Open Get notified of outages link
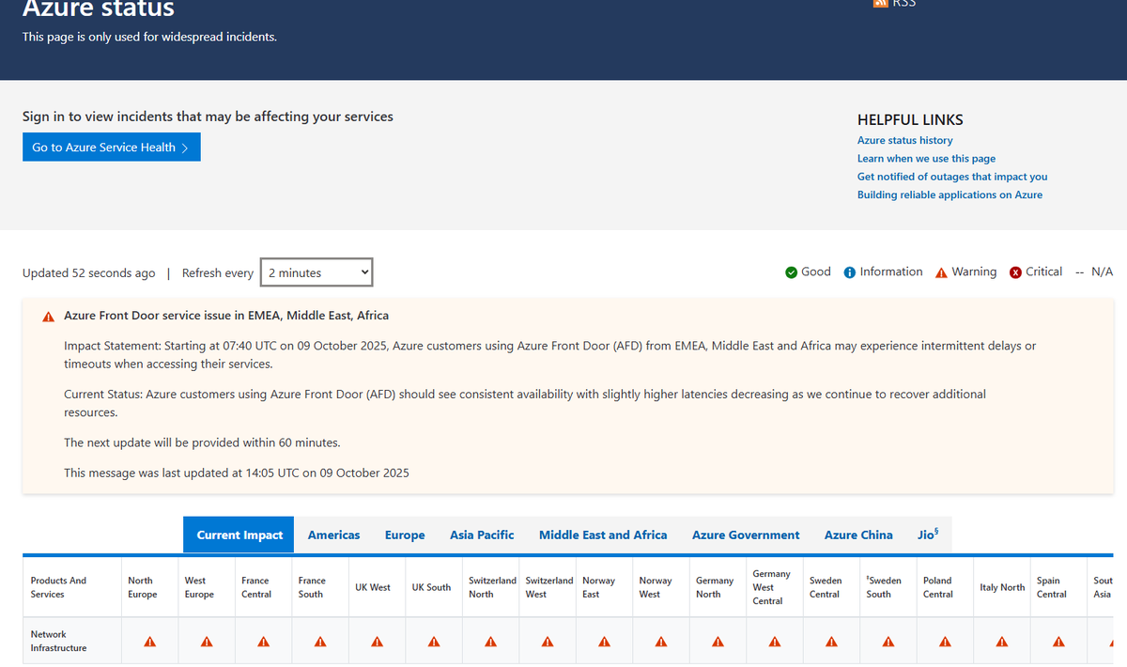 point(952,177)
